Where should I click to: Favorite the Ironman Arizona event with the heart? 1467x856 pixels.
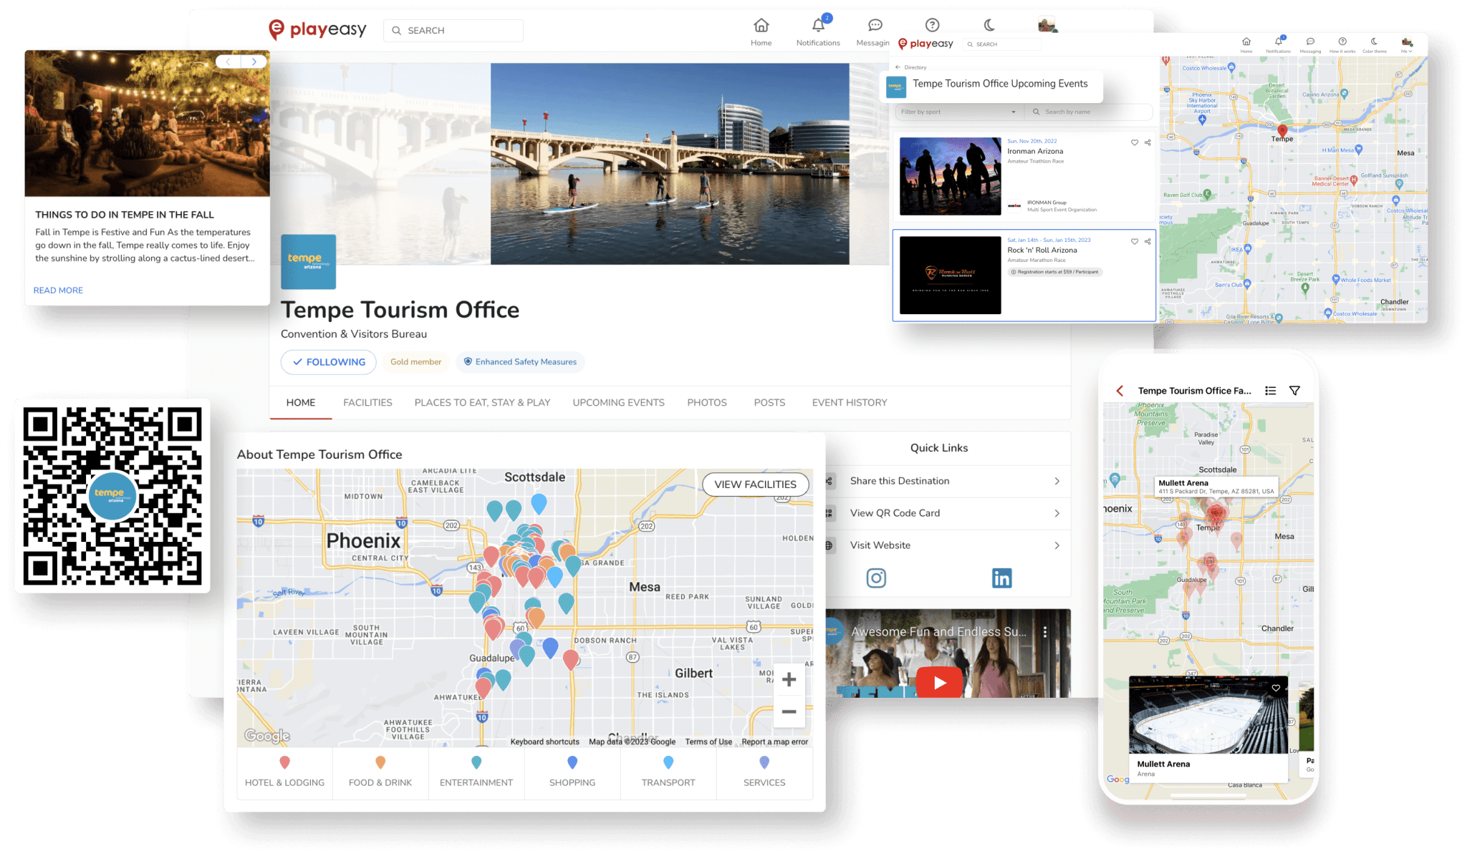click(1134, 142)
